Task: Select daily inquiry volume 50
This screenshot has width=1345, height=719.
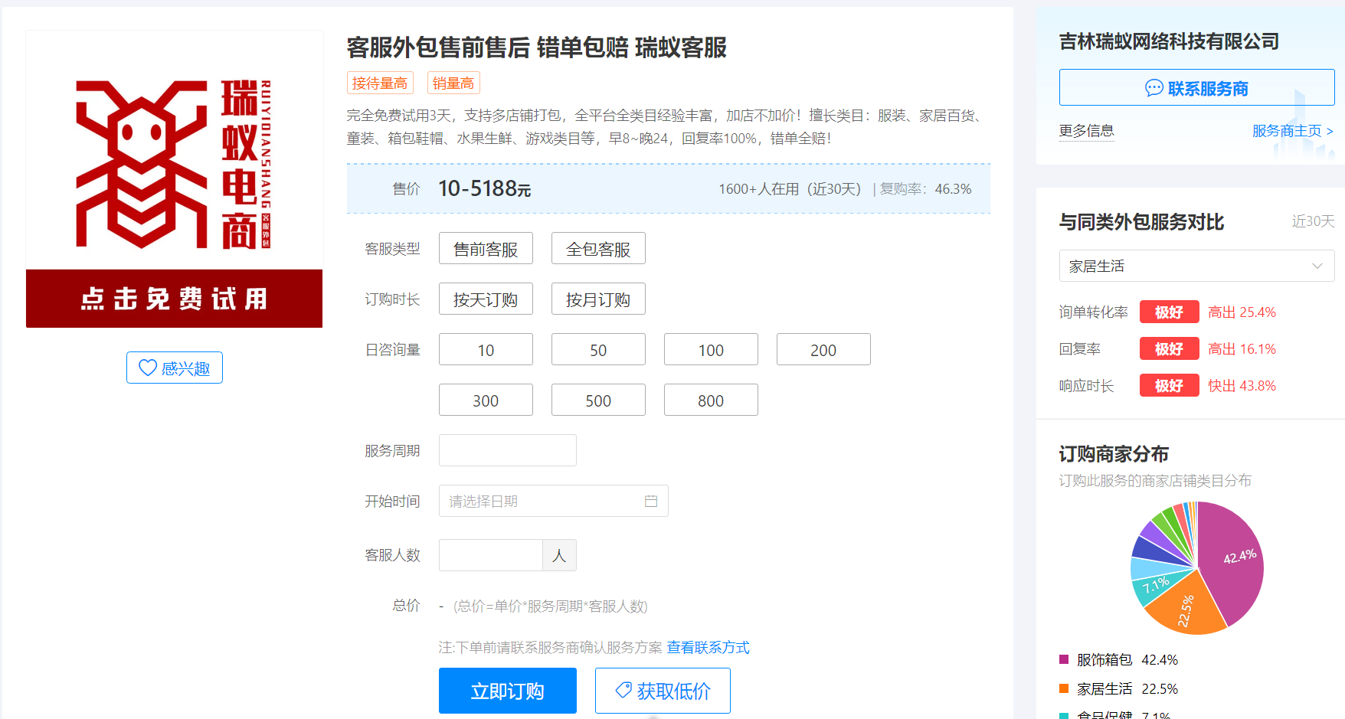Action: [x=598, y=350]
